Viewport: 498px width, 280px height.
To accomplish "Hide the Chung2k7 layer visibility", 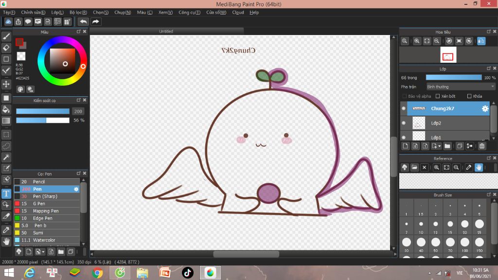I will (x=404, y=108).
